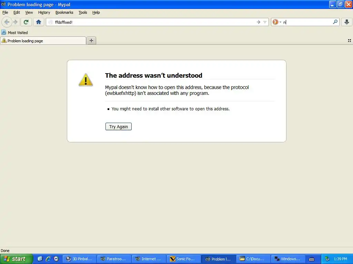This screenshot has width=353, height=264.
Task: Reload the current page
Action: click(26, 22)
